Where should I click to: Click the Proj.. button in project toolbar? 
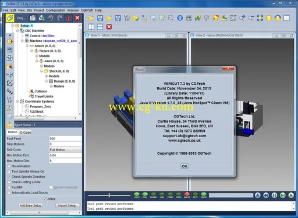(x=21, y=18)
